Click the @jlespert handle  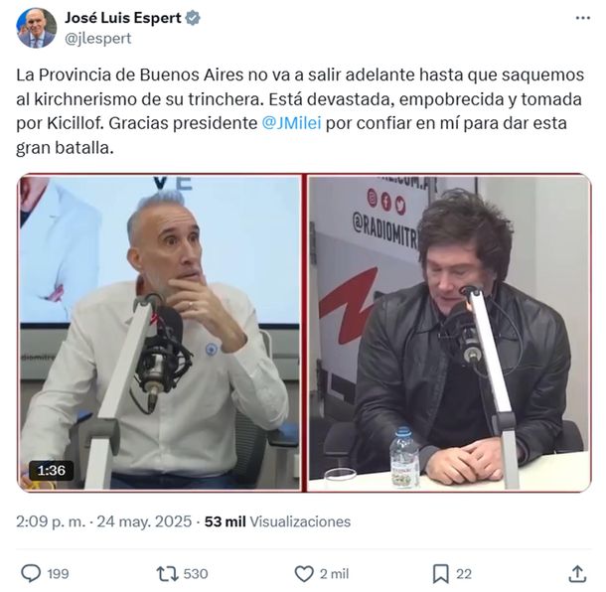pyautogui.click(x=97, y=39)
